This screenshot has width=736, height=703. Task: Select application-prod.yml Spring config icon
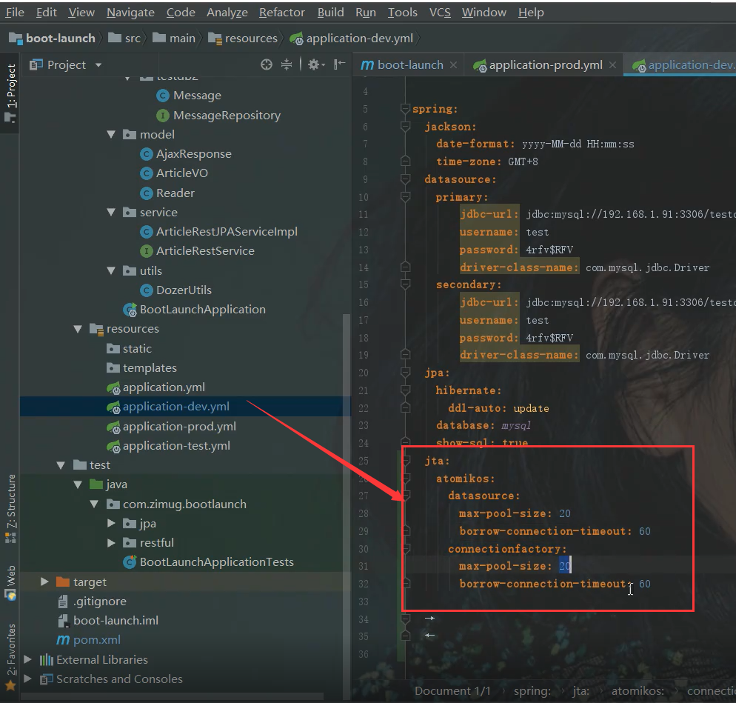(x=113, y=427)
